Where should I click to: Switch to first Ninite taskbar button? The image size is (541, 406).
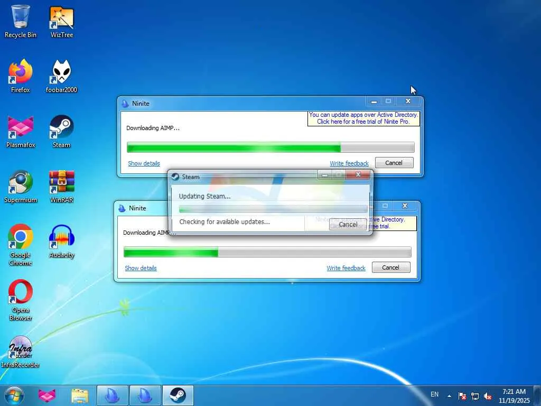[x=113, y=395]
